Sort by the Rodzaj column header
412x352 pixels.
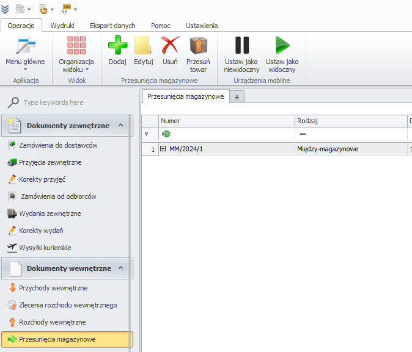[351, 121]
